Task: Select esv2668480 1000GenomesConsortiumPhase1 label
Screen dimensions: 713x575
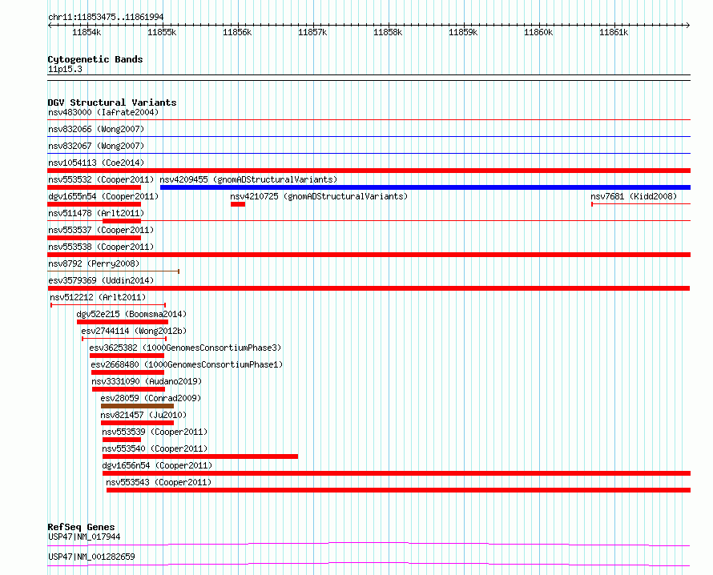Action: [x=187, y=365]
